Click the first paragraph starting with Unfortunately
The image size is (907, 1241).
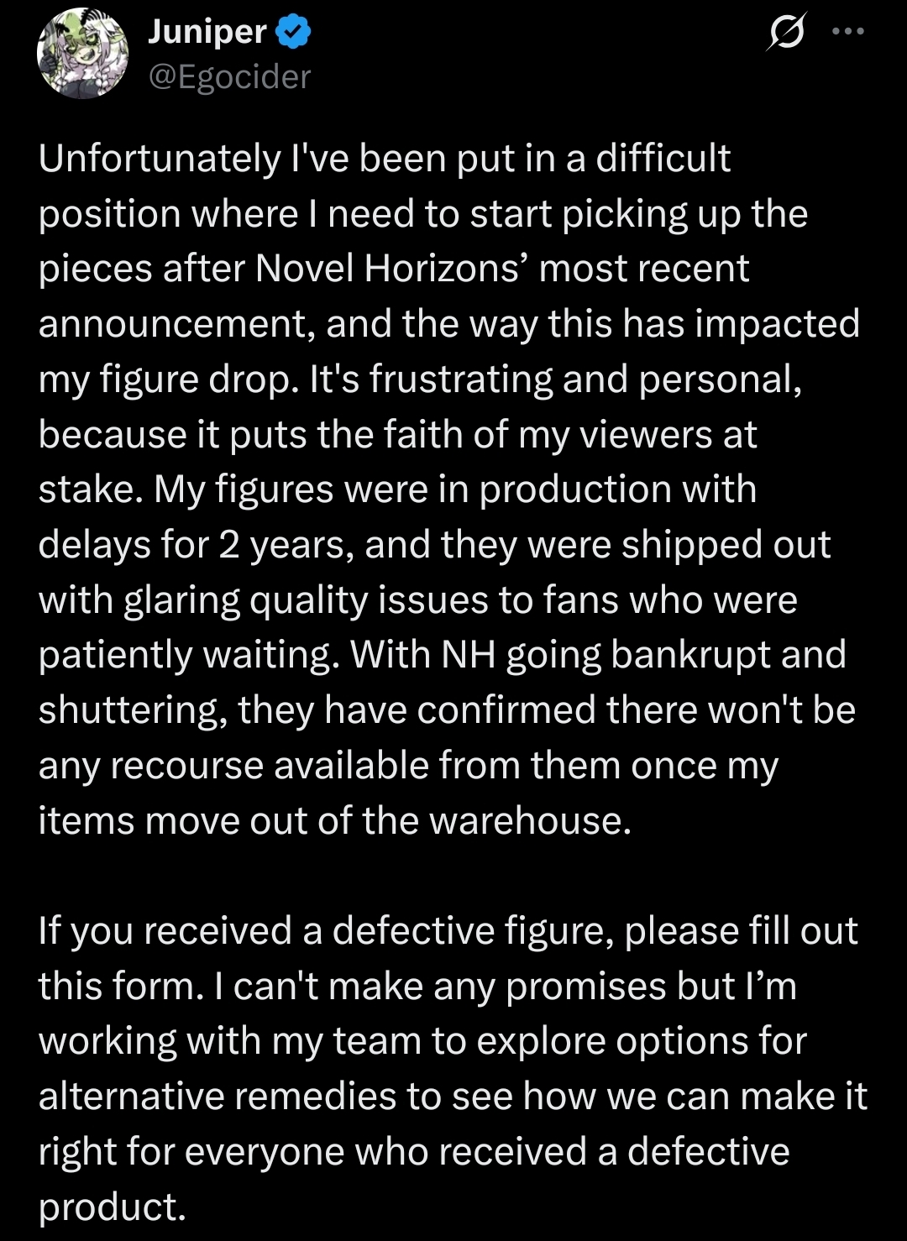point(449,490)
